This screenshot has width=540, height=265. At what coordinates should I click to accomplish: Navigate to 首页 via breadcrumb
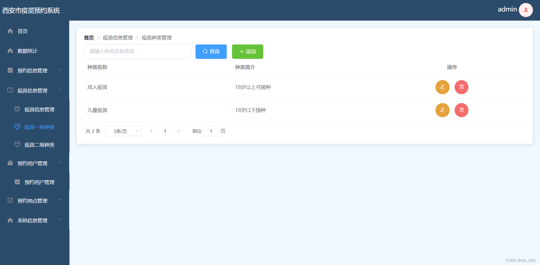pos(89,38)
